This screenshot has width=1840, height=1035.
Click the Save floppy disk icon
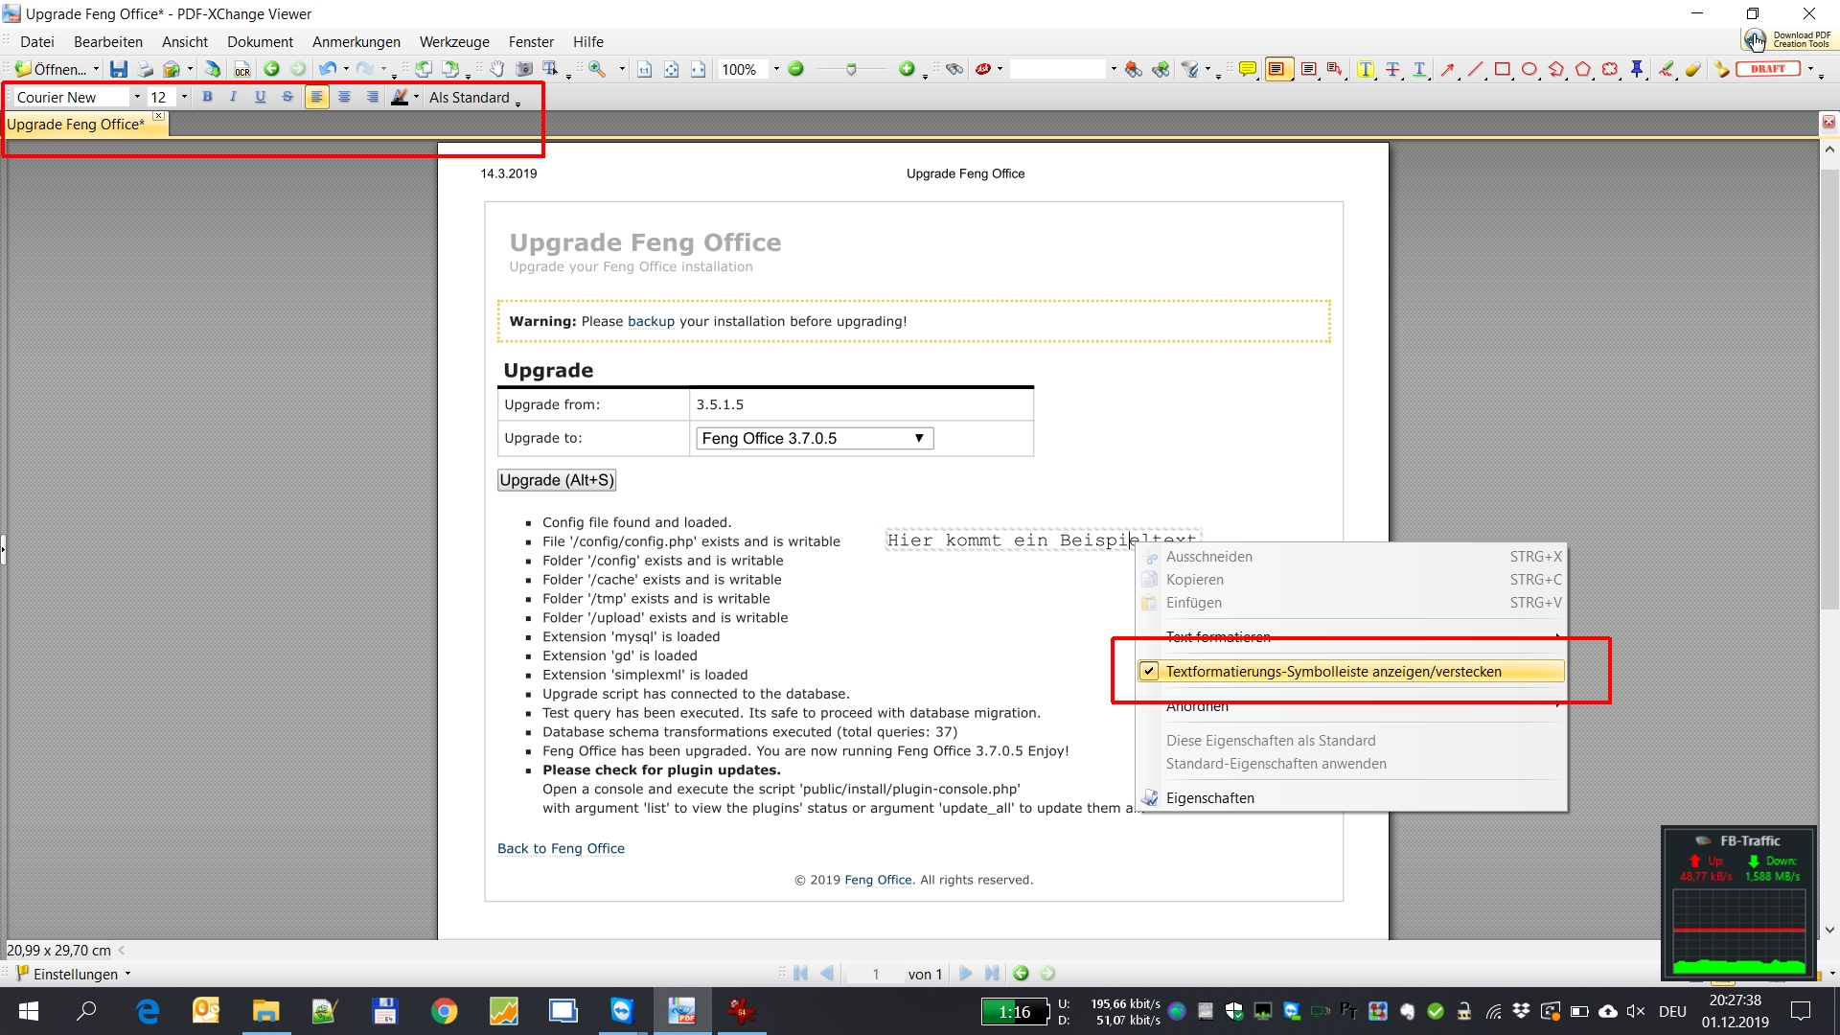pyautogui.click(x=118, y=69)
